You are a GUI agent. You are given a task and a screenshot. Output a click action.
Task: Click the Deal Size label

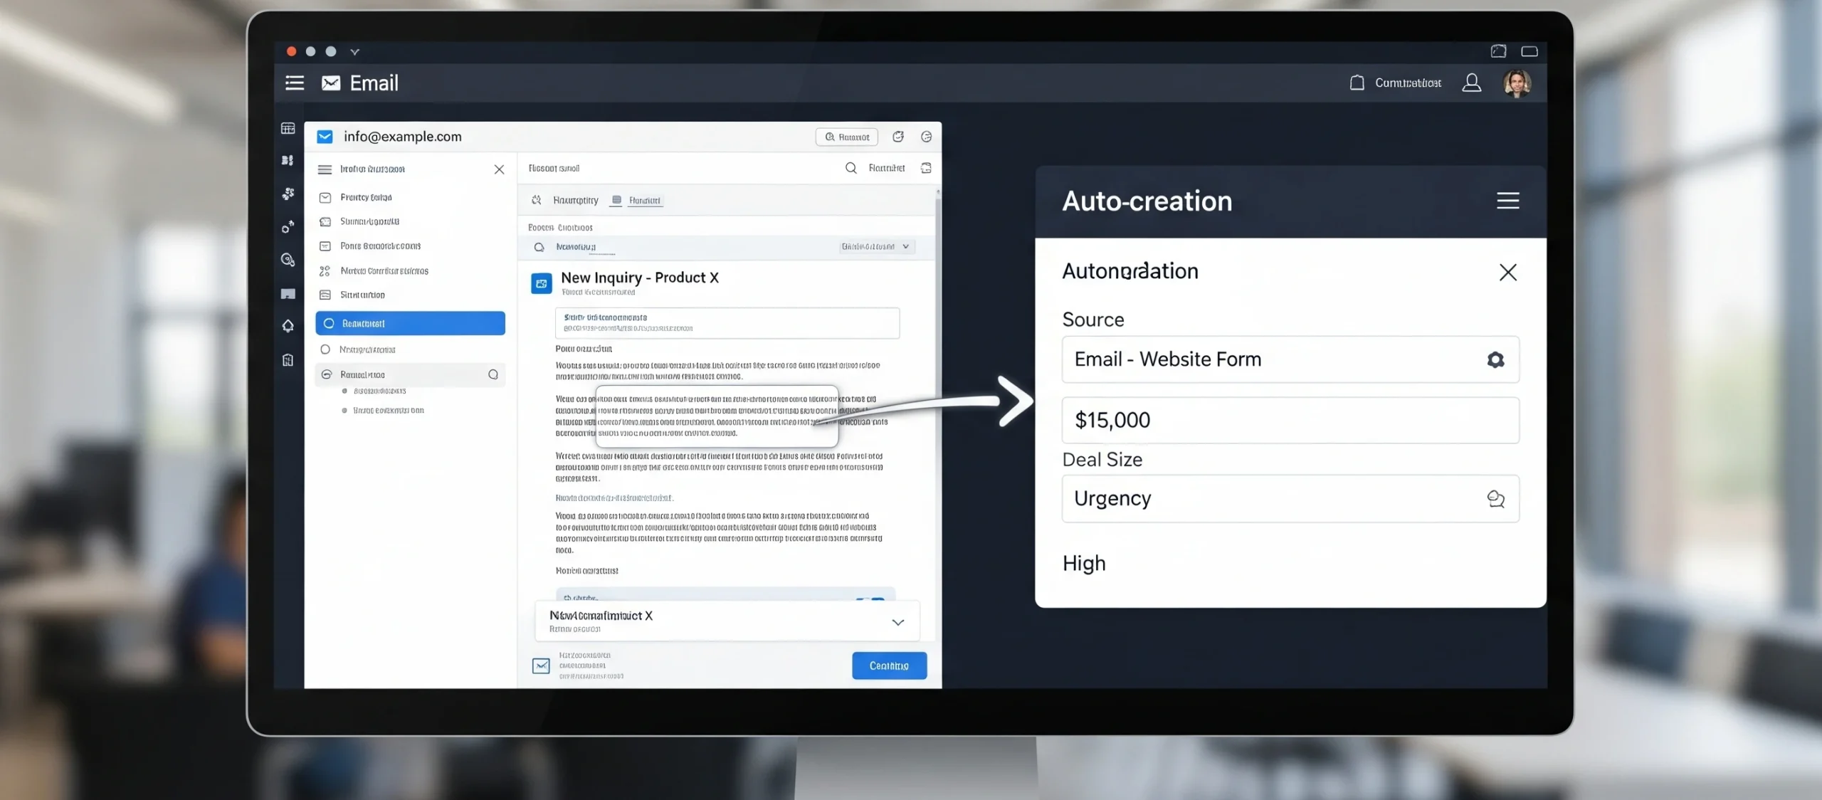[x=1102, y=460]
